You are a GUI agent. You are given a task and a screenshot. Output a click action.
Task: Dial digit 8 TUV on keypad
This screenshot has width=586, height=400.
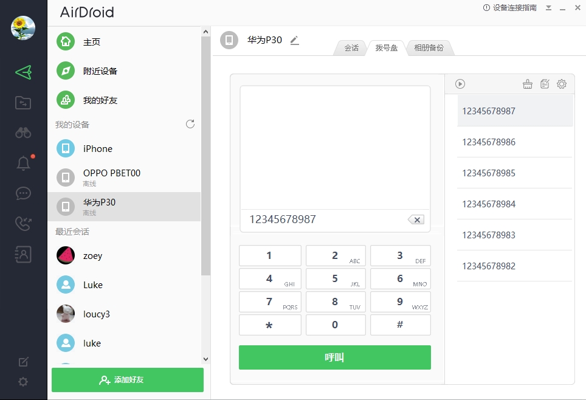(336, 302)
